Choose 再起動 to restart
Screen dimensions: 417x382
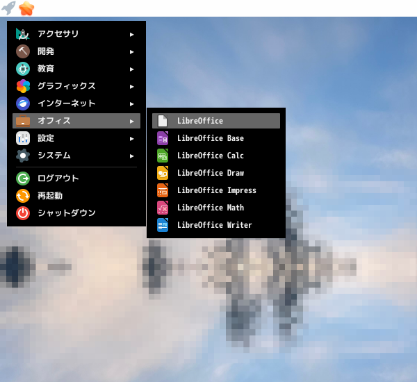76,196
